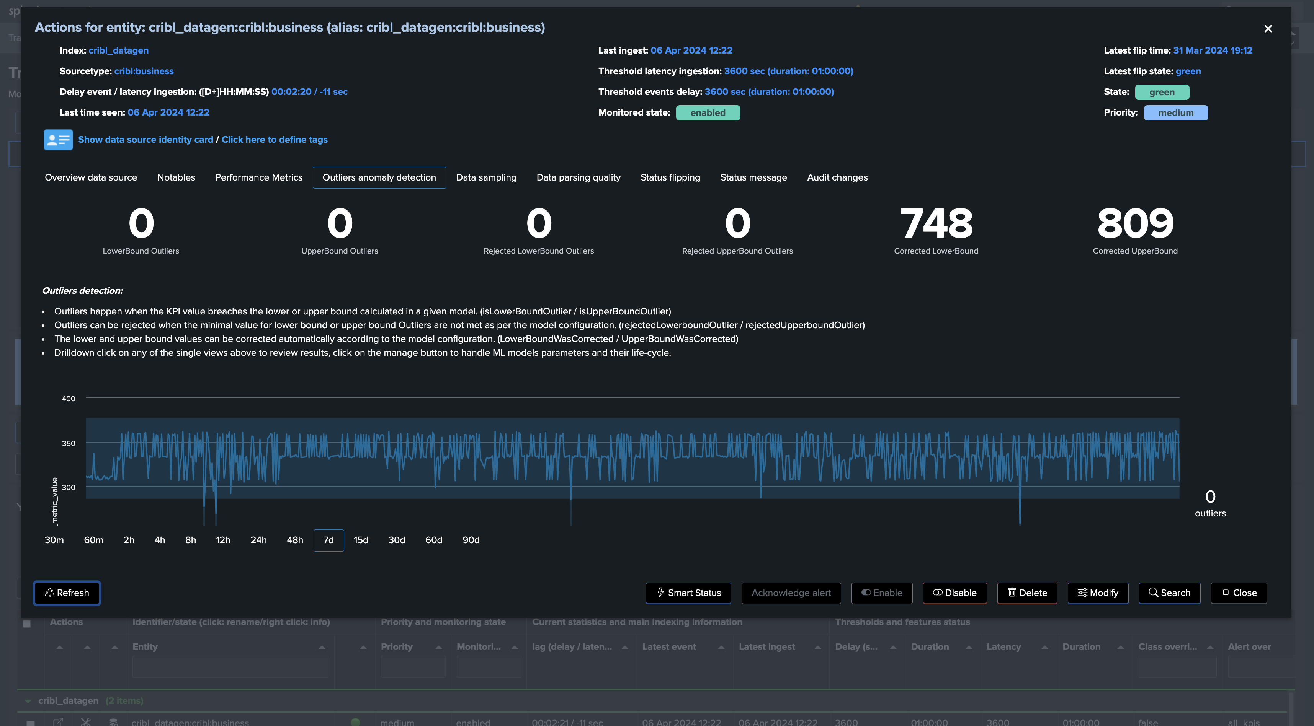
Task: Click the Enable toggle button
Action: (x=882, y=593)
